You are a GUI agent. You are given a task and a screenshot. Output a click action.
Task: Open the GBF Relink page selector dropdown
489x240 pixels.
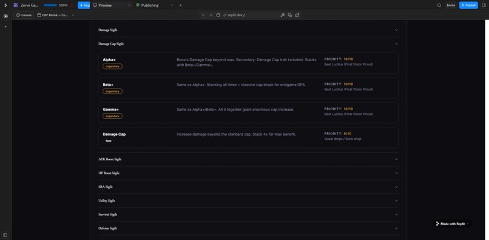coord(55,15)
